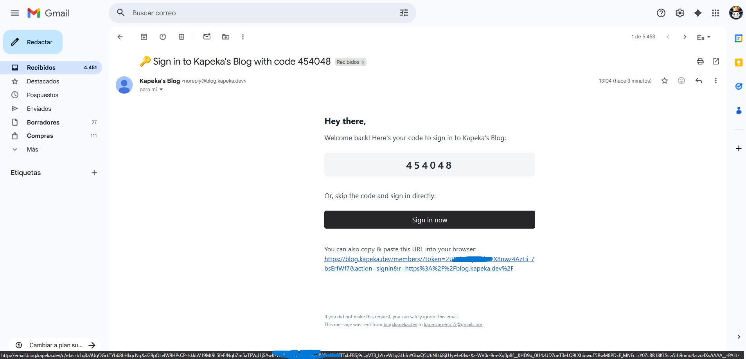Screen dimensions: 746x359
Task: Open the Google apps grid
Action: click(x=715, y=13)
